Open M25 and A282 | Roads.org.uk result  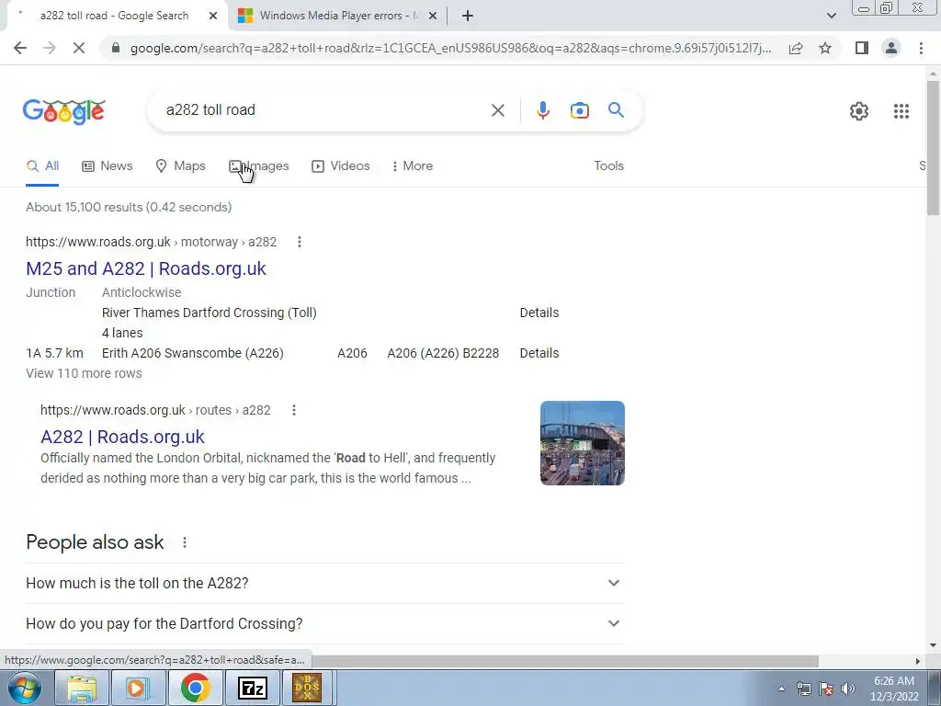146,268
